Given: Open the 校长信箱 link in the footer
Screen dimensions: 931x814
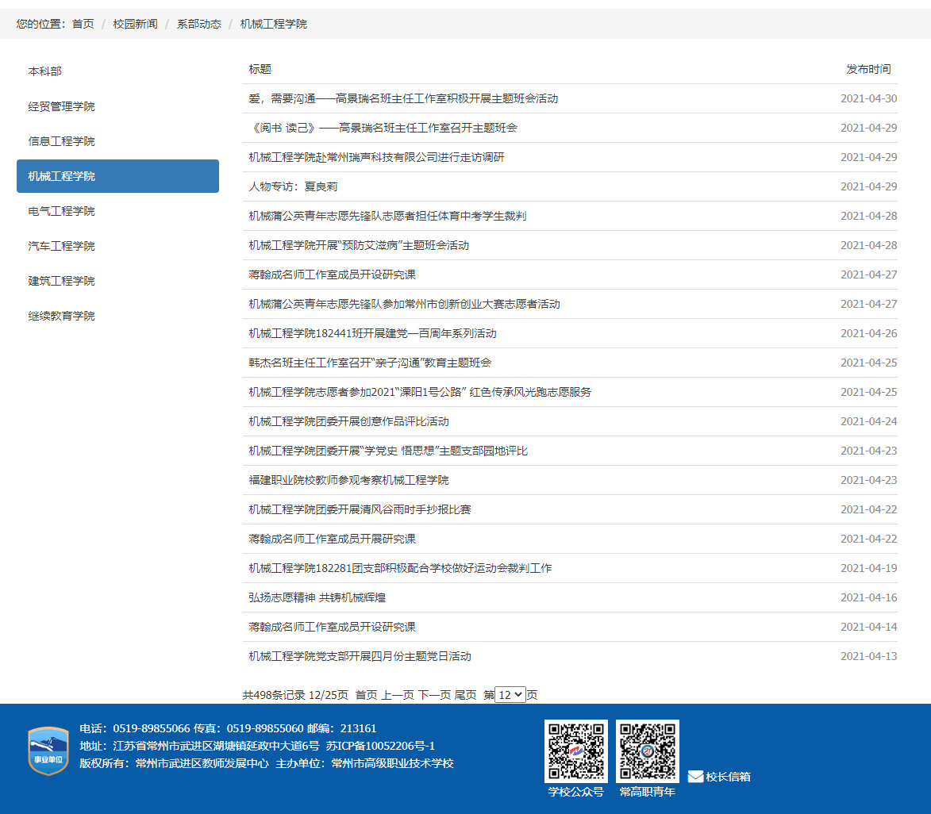Looking at the screenshot, I should point(728,777).
